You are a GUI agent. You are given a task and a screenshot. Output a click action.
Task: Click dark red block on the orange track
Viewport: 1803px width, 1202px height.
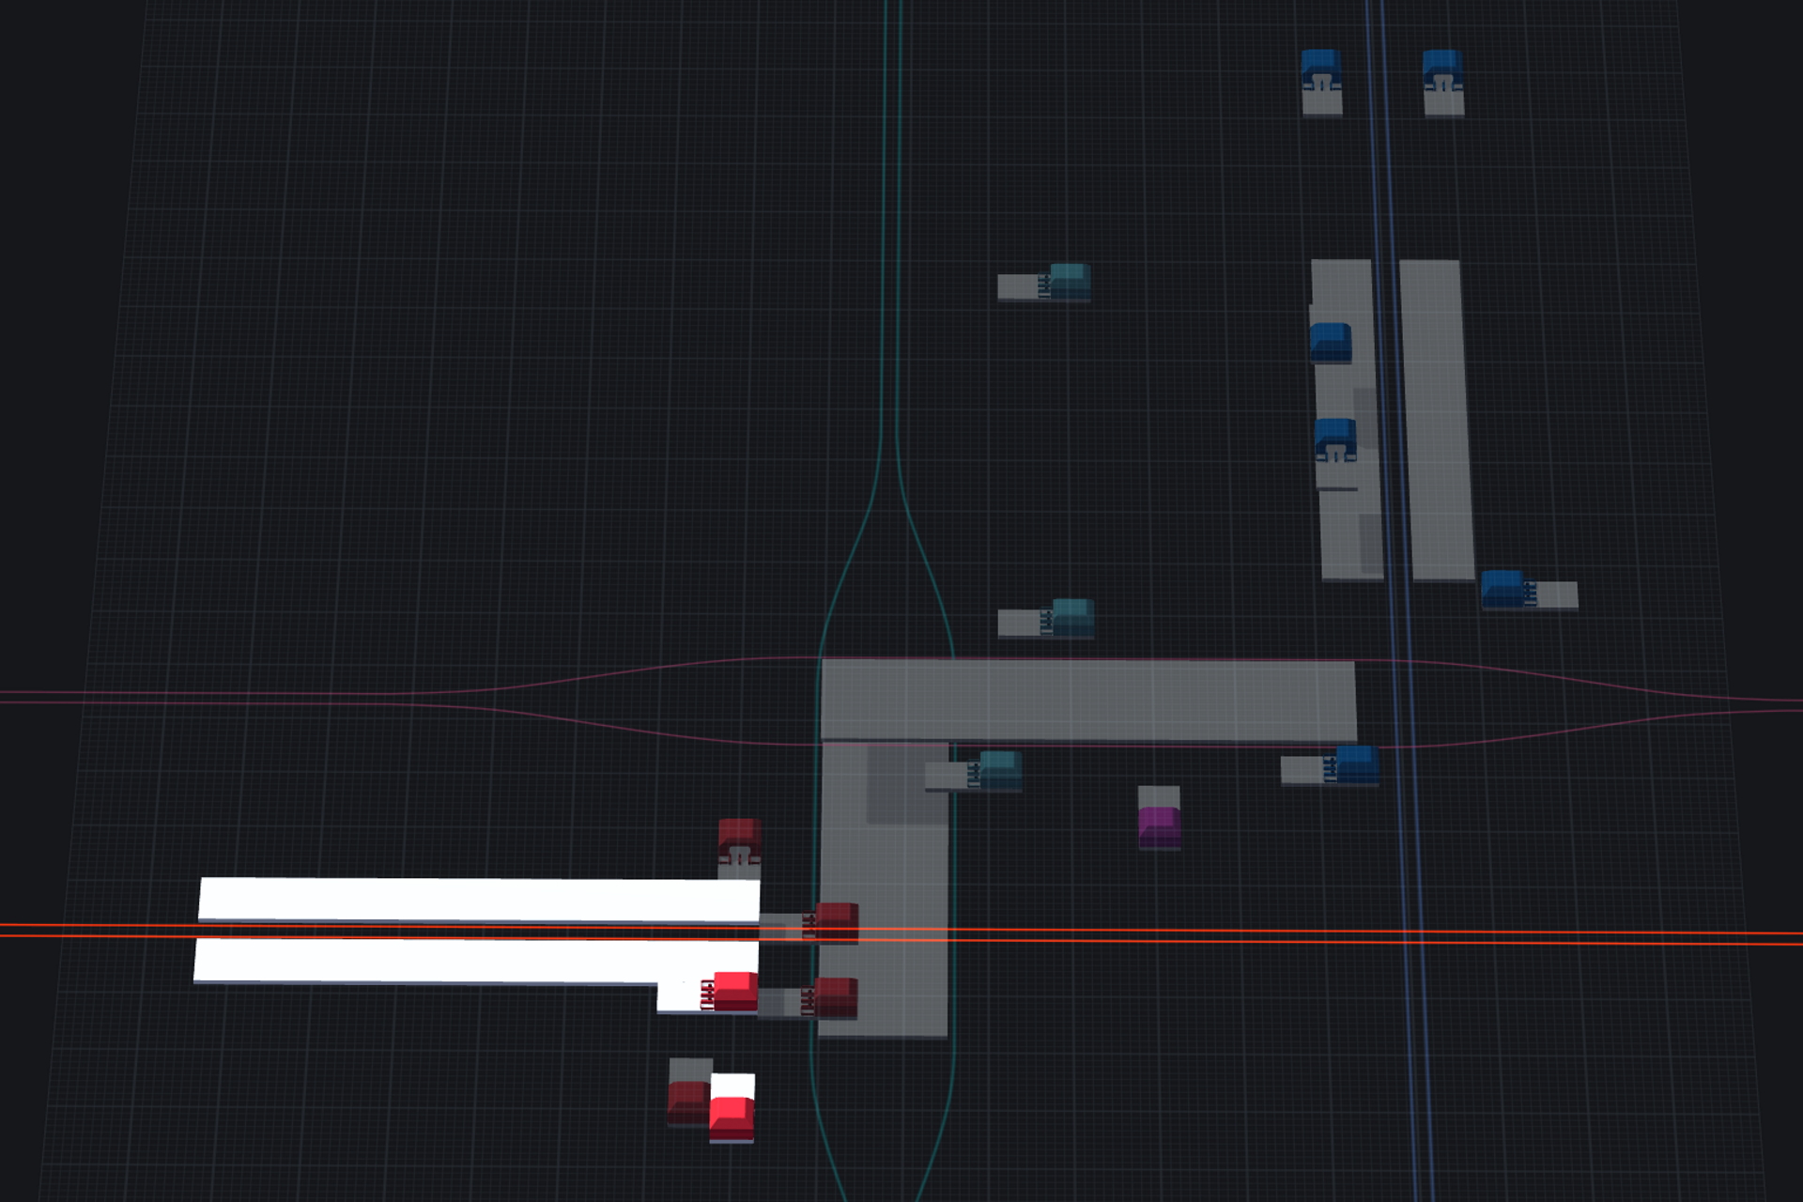coord(836,921)
